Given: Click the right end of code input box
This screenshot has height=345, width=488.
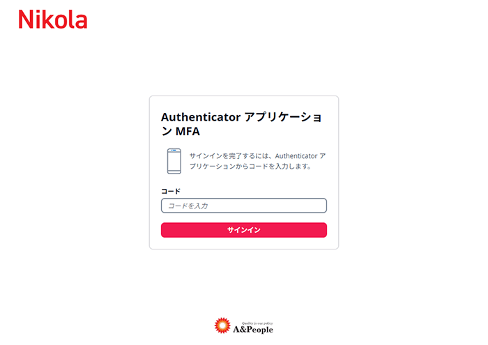Looking at the screenshot, I should (322, 206).
